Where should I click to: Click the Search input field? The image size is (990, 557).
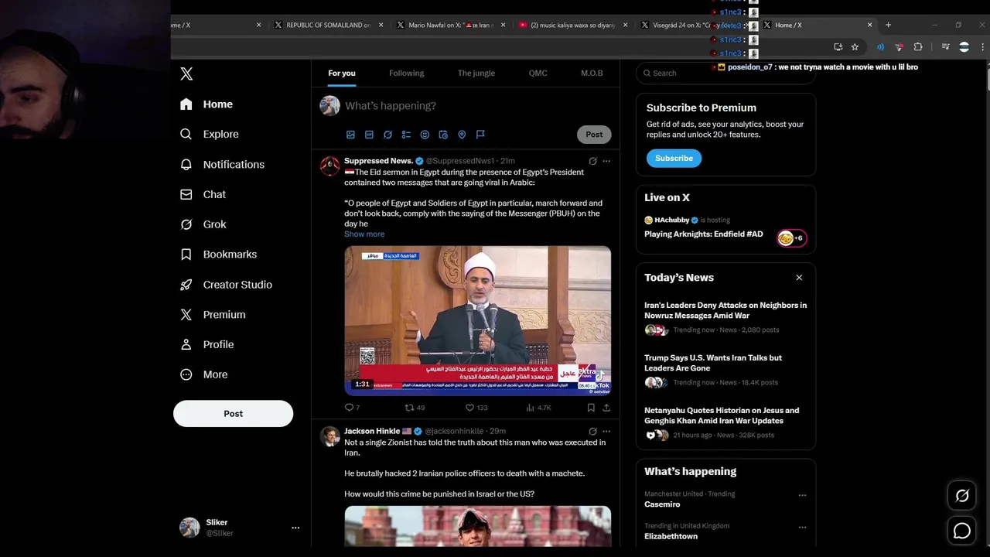[725, 73]
